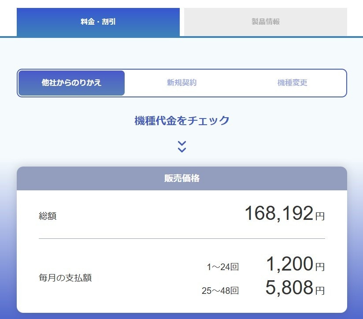Click the blue line beneath the tab bar
The height and width of the screenshot is (319, 363).
click(264, 37)
